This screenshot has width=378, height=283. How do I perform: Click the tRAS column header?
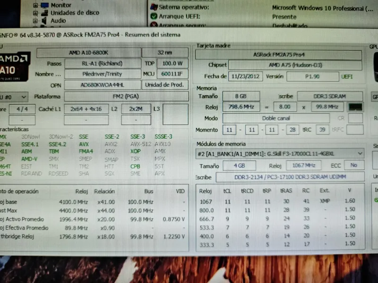[x=286, y=191]
